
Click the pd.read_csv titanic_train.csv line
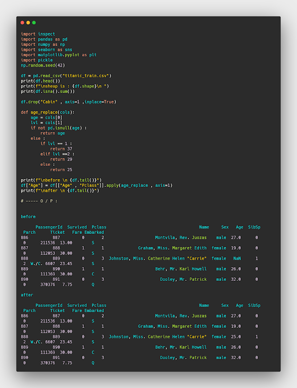click(x=66, y=76)
